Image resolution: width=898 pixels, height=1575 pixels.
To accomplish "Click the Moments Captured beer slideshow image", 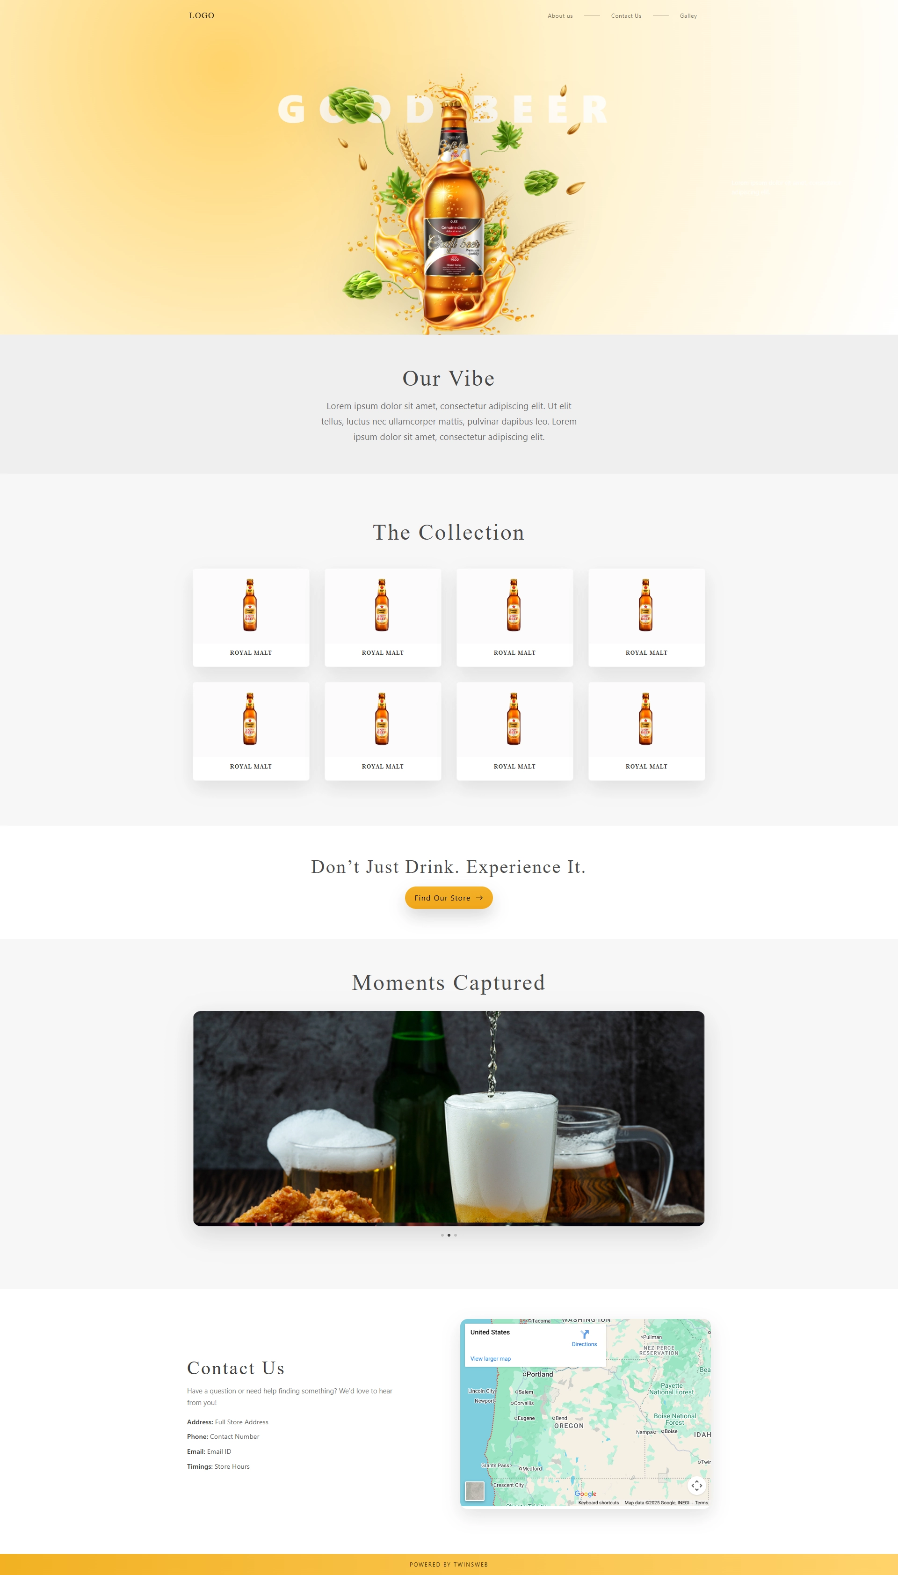I will [449, 1118].
